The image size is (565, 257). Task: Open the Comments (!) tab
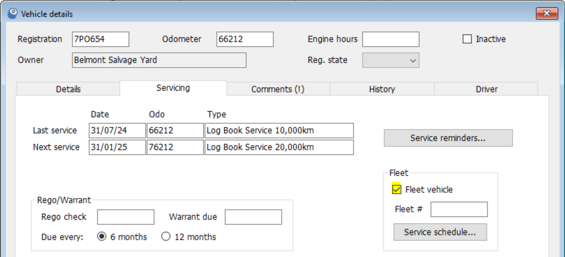point(278,89)
